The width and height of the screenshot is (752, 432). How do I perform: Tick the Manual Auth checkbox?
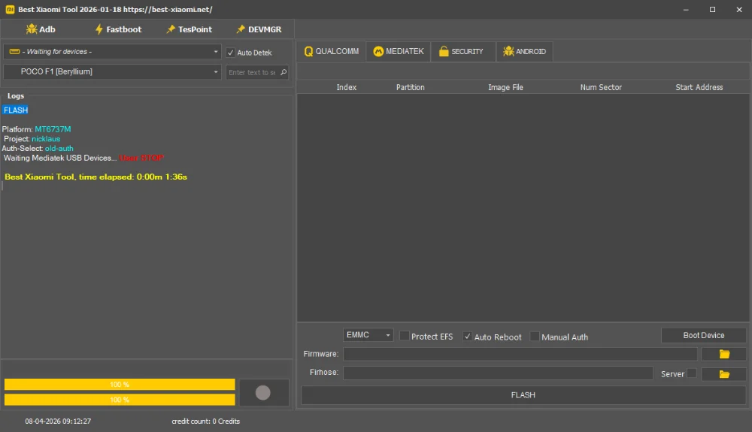click(x=535, y=337)
